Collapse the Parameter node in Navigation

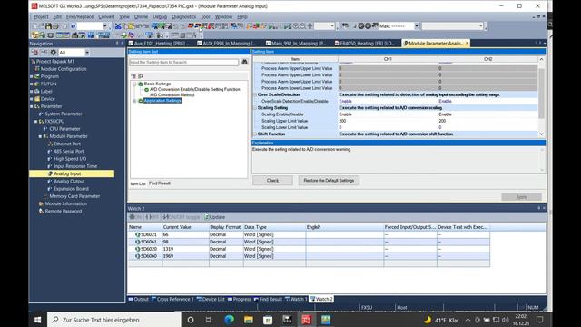coord(32,106)
